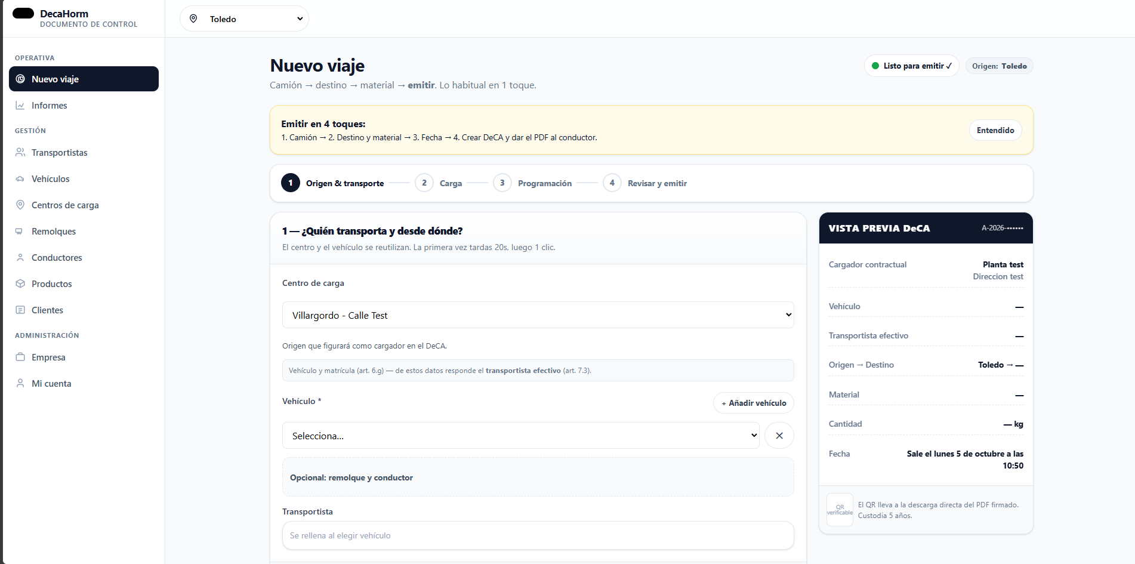Screen dimensions: 1135x564
Task: Click the Listo para emitir status badge
Action: coord(912,66)
